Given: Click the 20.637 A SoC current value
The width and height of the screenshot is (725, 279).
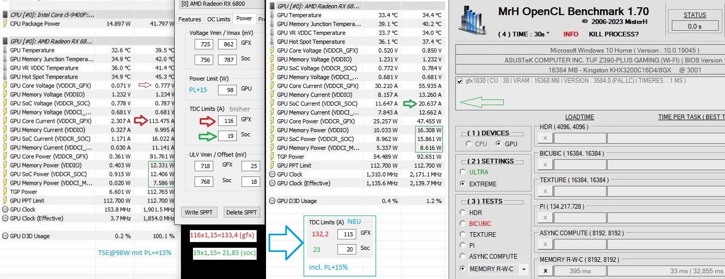Looking at the screenshot, I should point(430,104).
